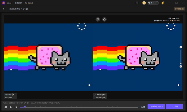The width and height of the screenshot is (187, 112).
Task: Zoom out with the minus magnifier button
Action: click(x=181, y=66)
